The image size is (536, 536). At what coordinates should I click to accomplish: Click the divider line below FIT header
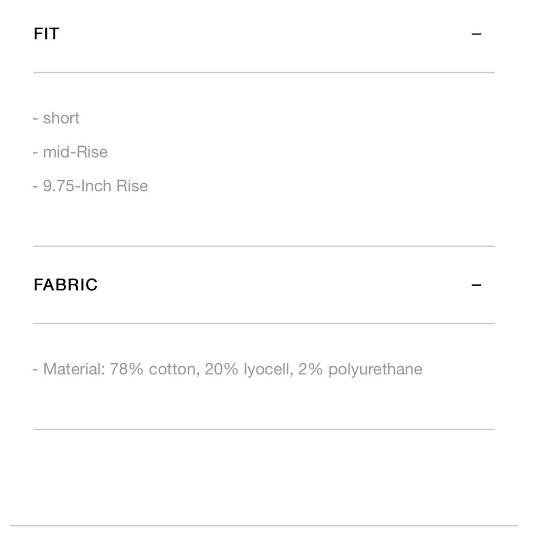pos(264,70)
